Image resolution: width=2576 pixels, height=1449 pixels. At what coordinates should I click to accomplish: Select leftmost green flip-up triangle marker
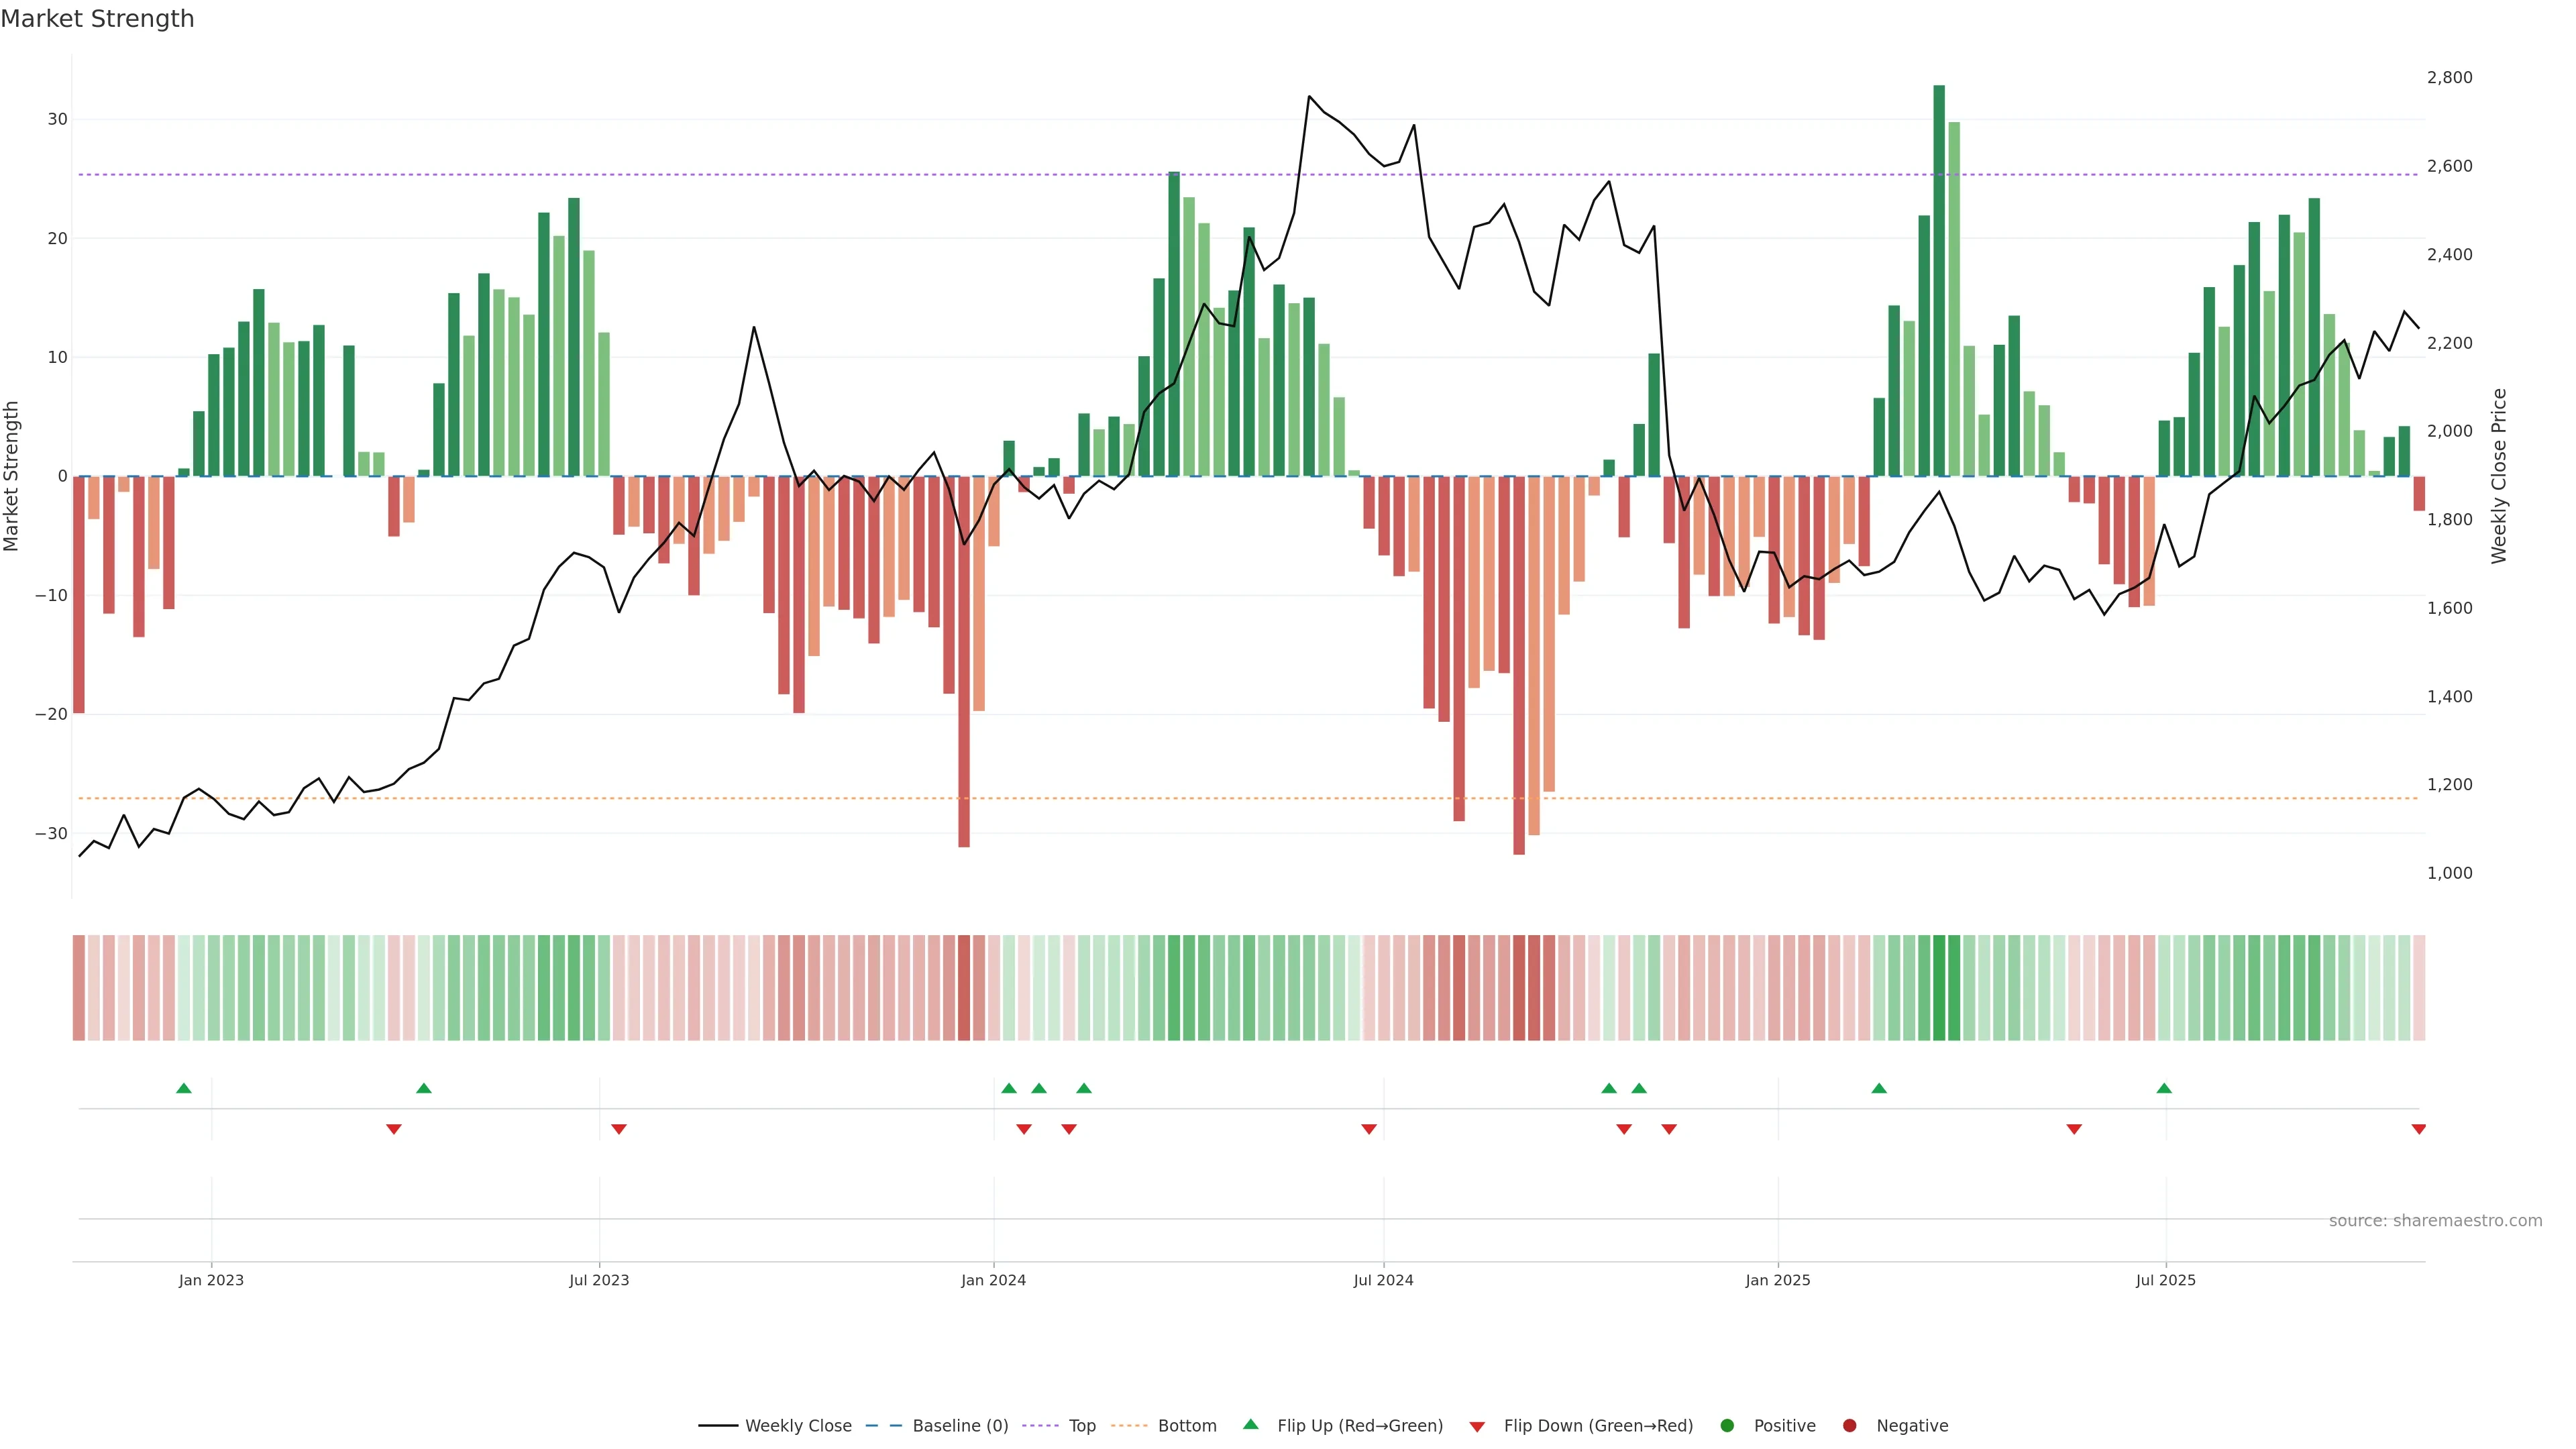pos(184,1088)
